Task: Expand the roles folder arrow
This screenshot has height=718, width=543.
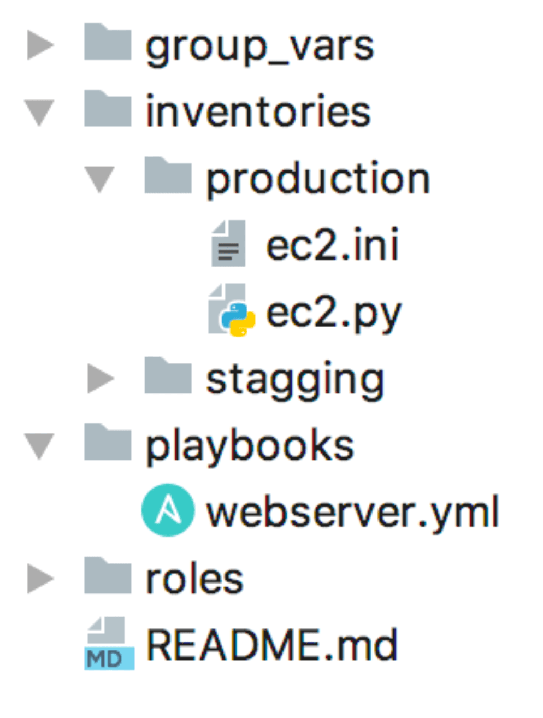Action: [40, 578]
